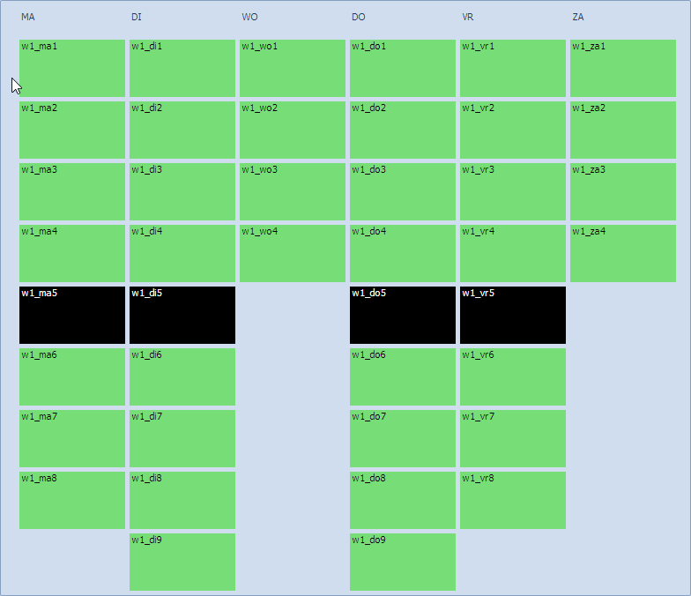
Task: Select the w1_do7 block
Action: (x=403, y=439)
